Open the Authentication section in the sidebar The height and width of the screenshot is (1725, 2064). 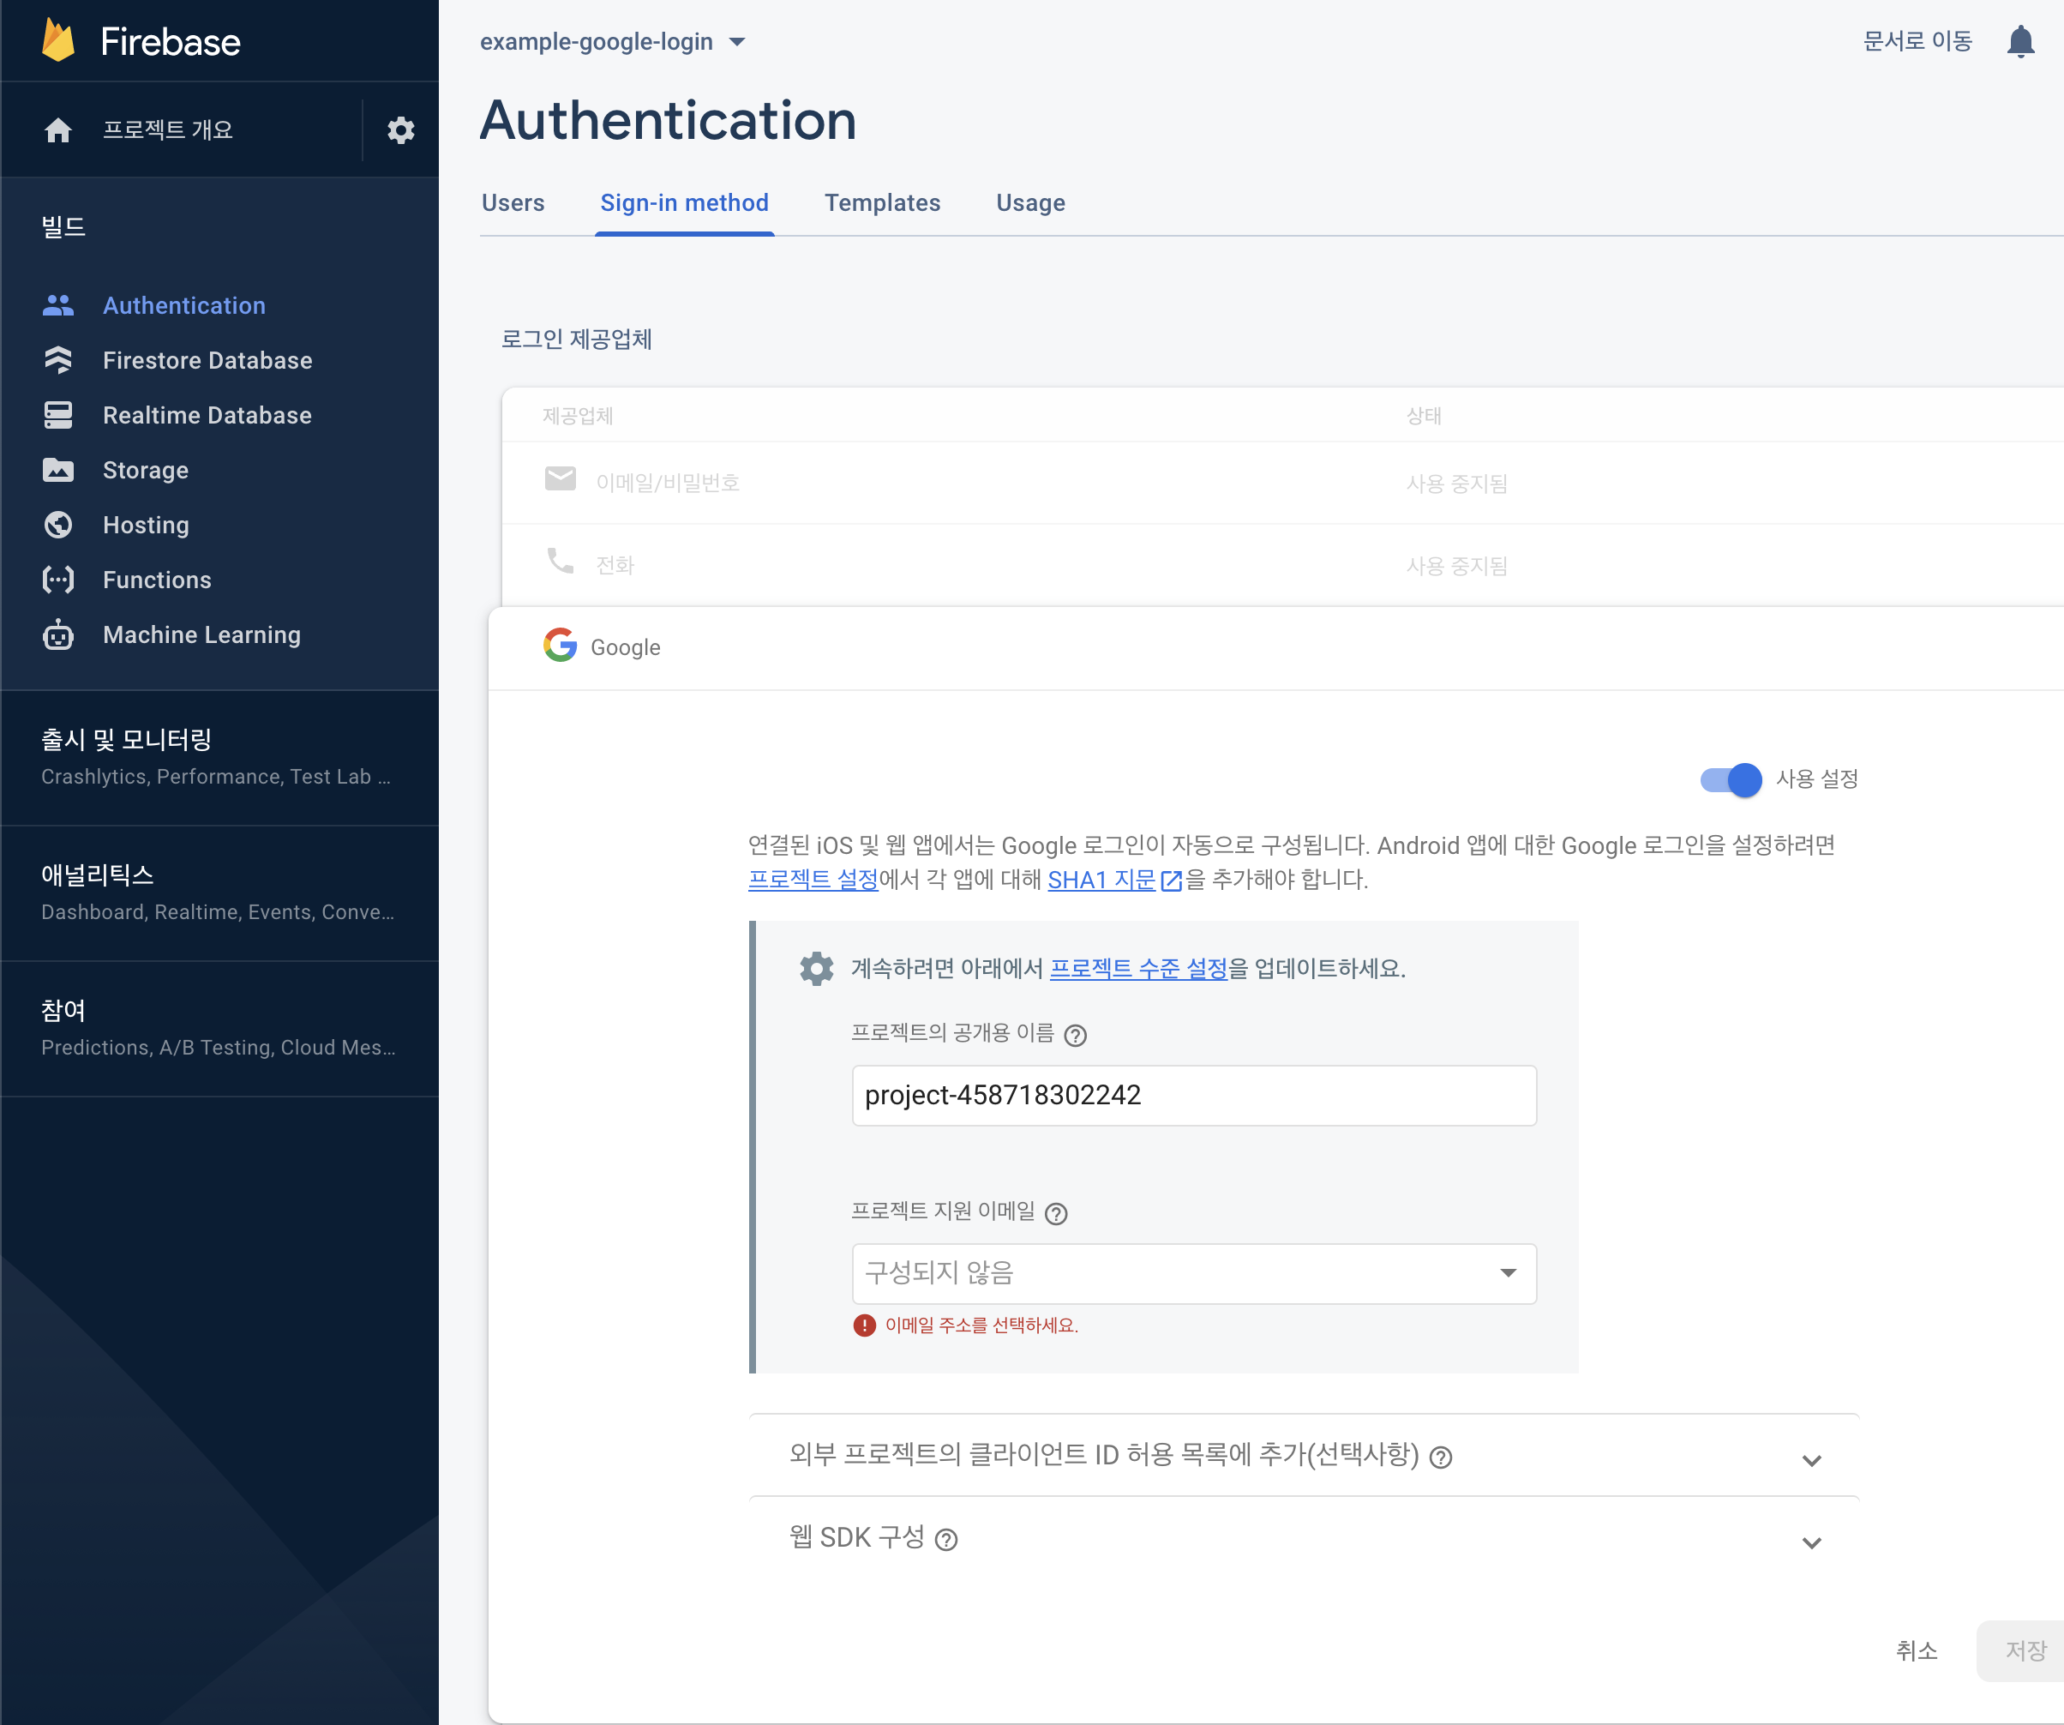(183, 304)
